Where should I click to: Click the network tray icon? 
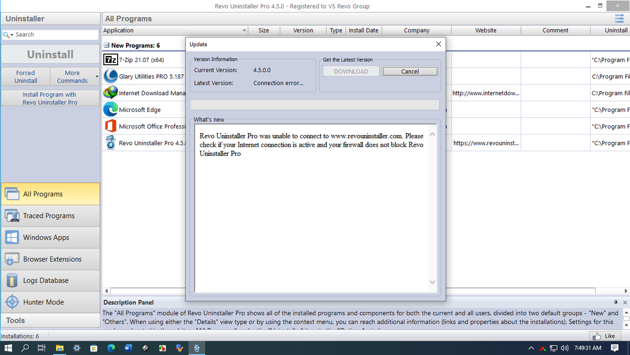pyautogui.click(x=553, y=348)
